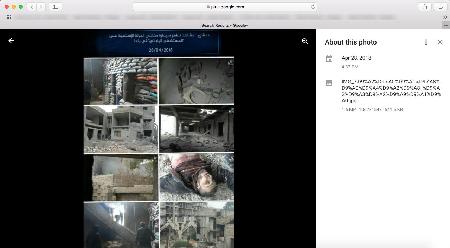The image size is (450, 248).
Task: Expand the bookmarks bar overflow chevrons
Action: pos(445,17)
